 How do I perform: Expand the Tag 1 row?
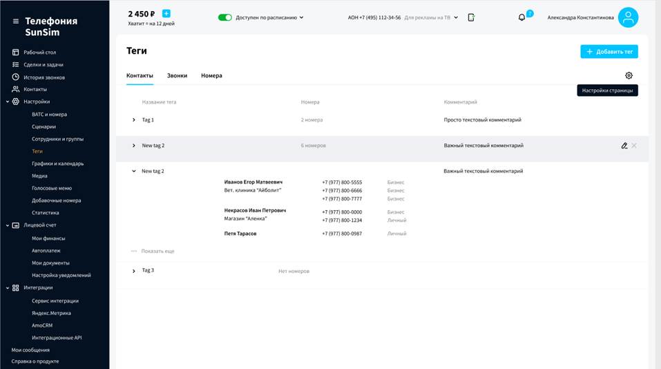[x=134, y=120]
